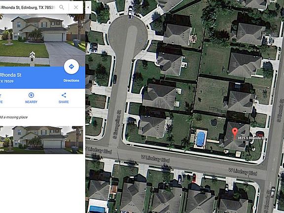284x213 pixels.
Task: Open the Street View thumbnail below
Action: pos(41,140)
